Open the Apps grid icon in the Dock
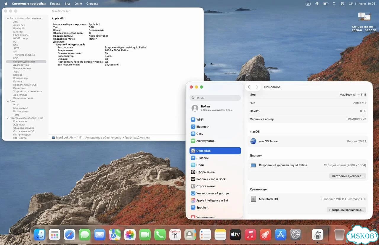 [54, 235]
